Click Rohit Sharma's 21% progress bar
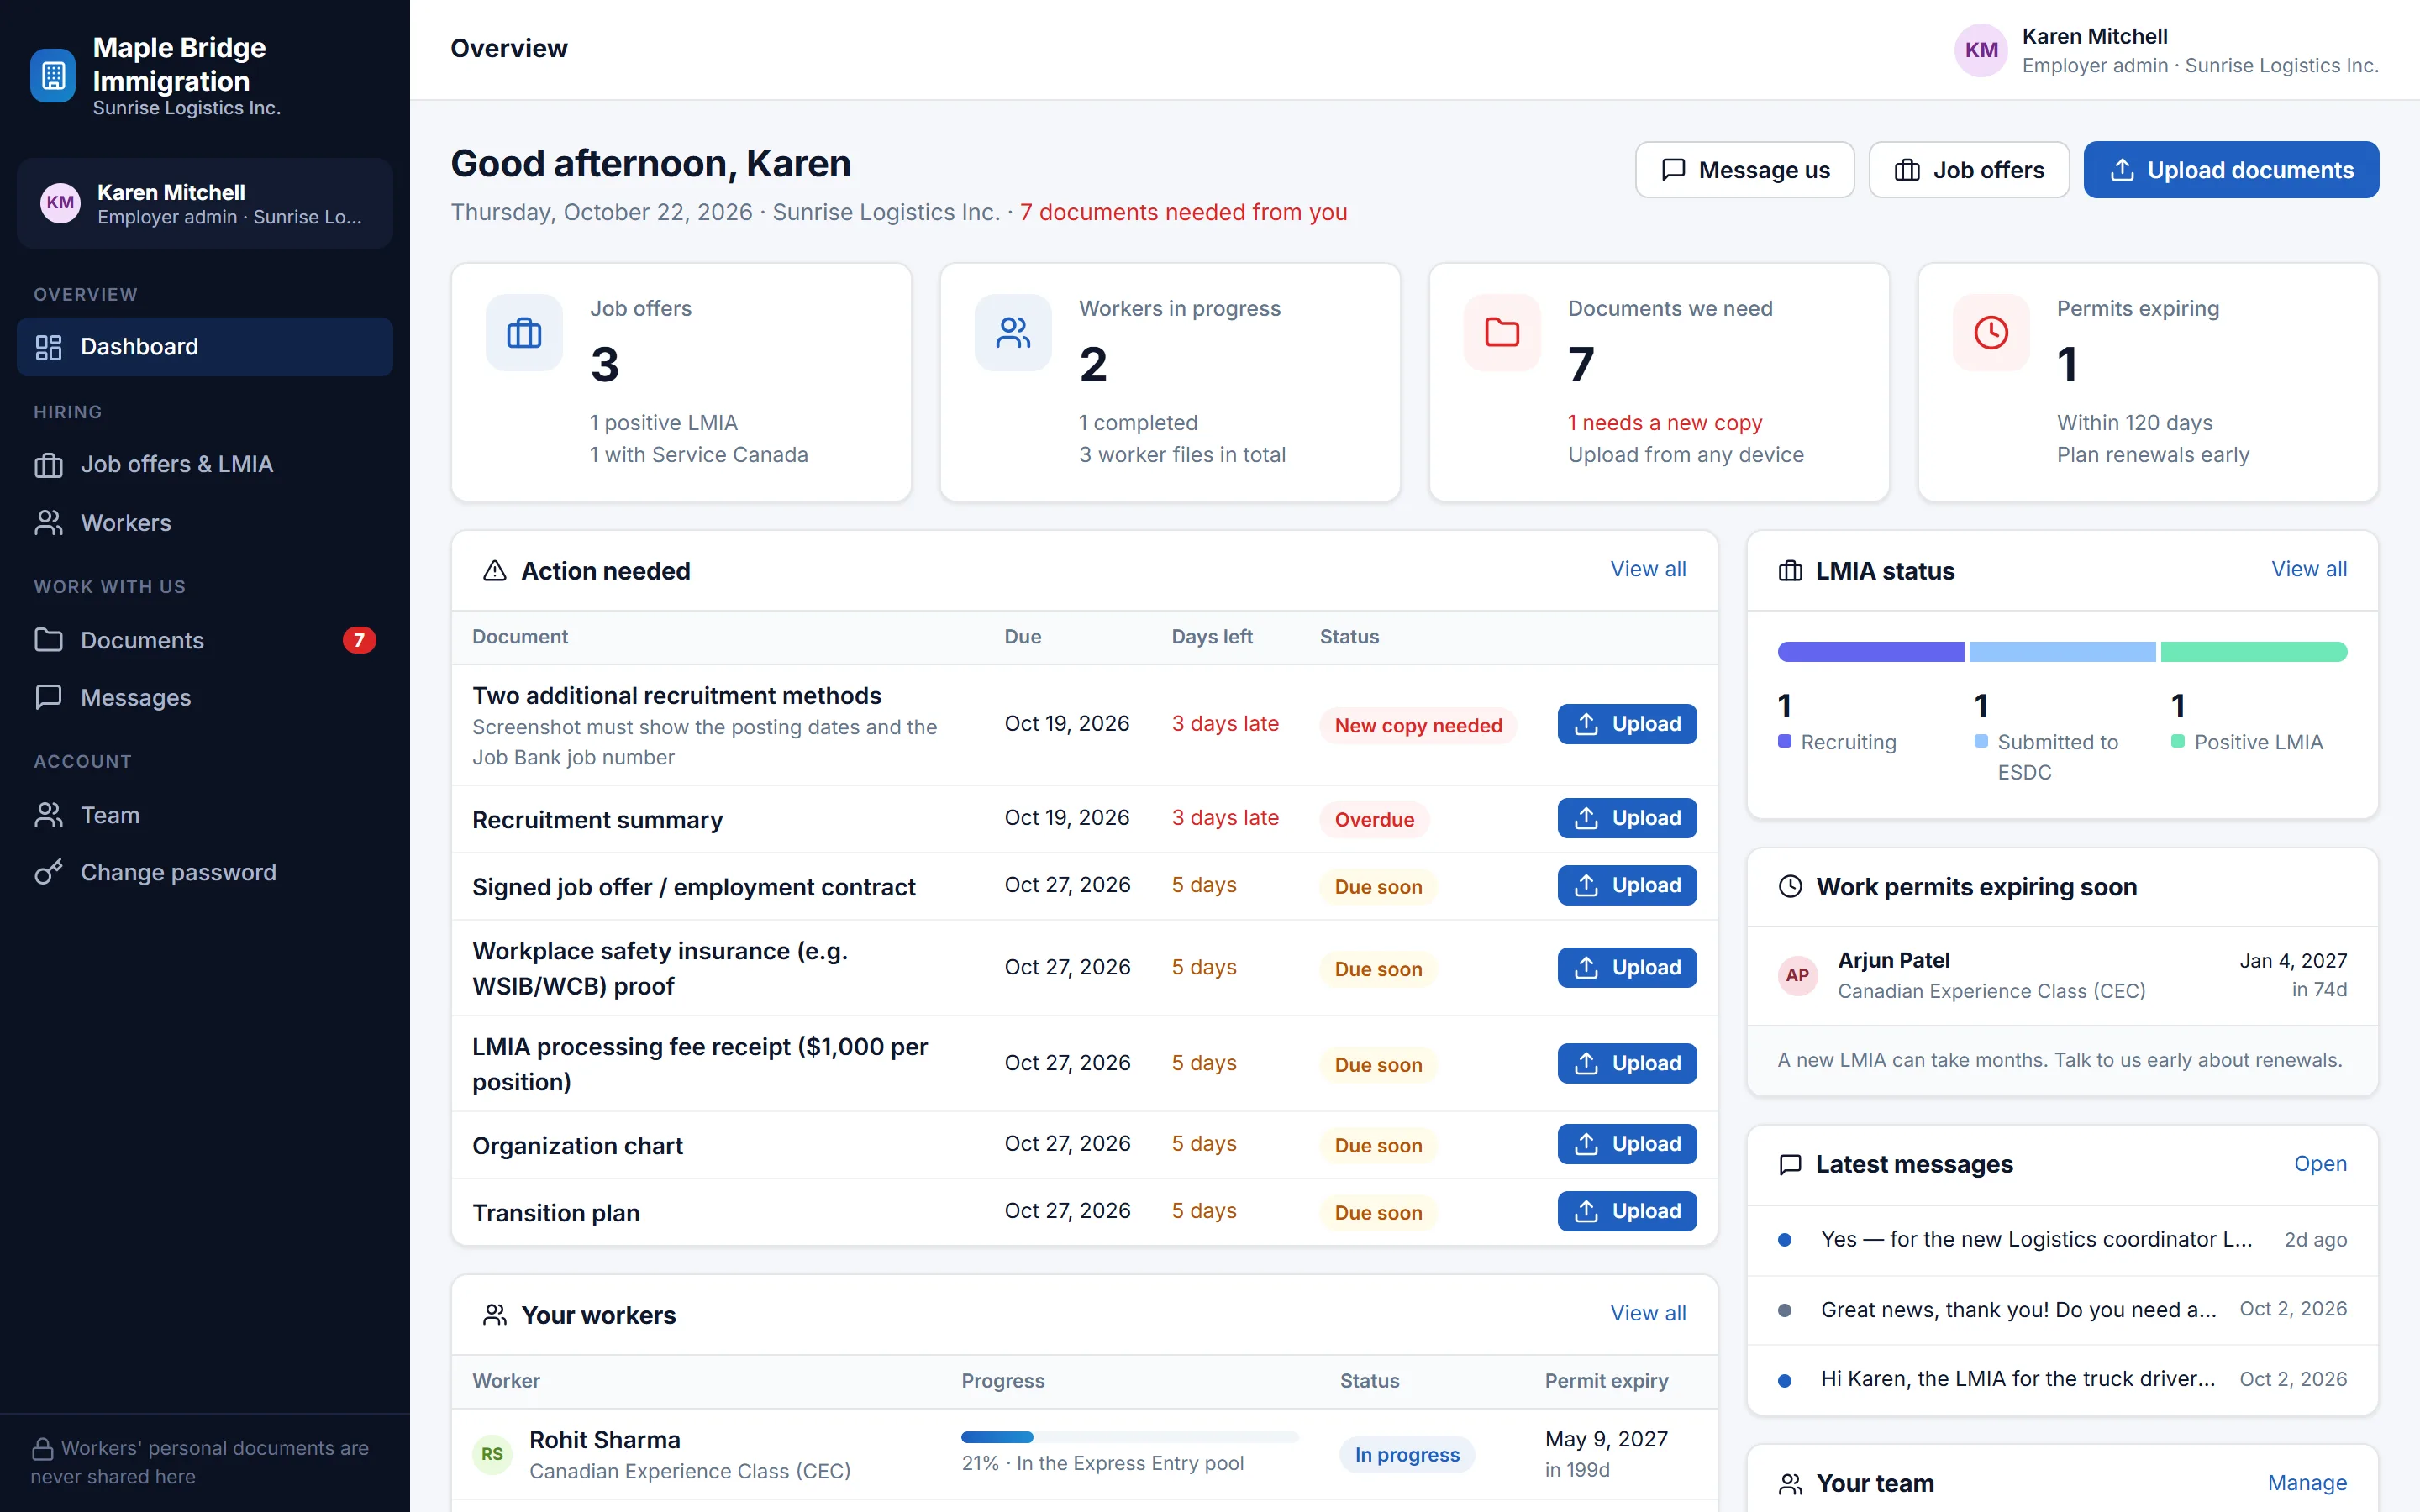The height and width of the screenshot is (1512, 2420). pos(1130,1437)
